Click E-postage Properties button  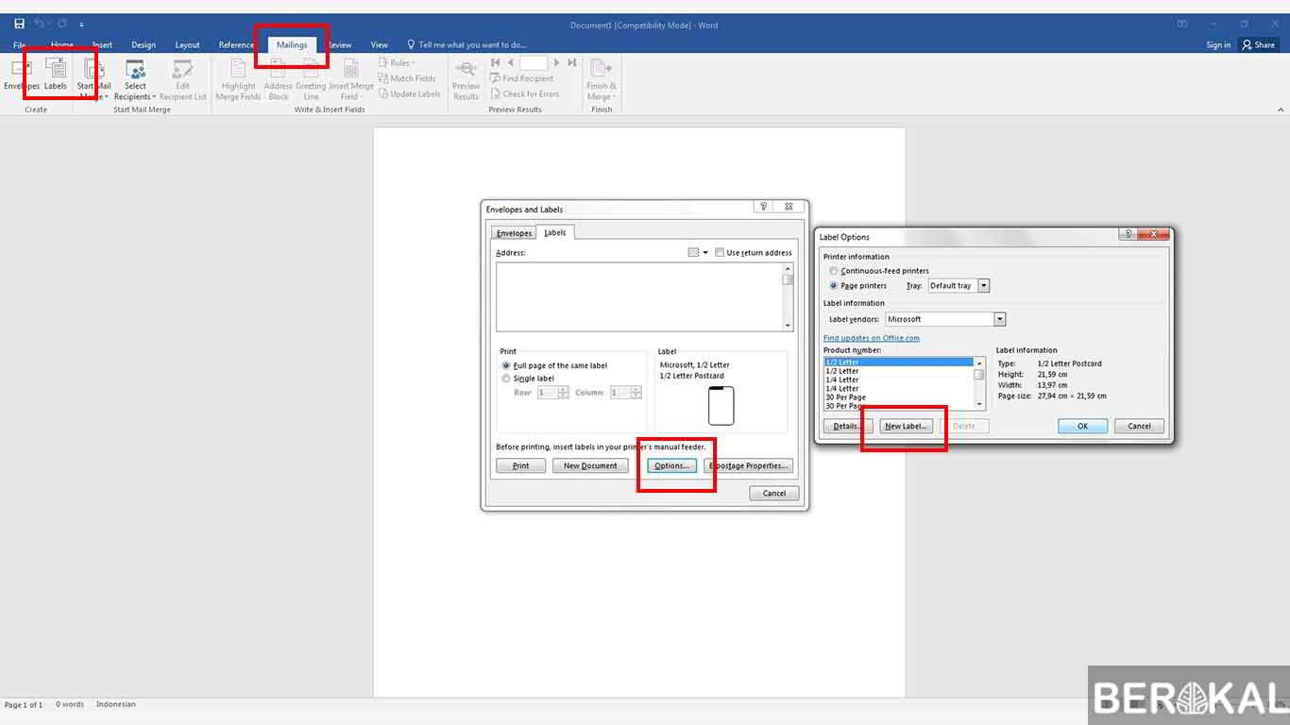coord(748,465)
